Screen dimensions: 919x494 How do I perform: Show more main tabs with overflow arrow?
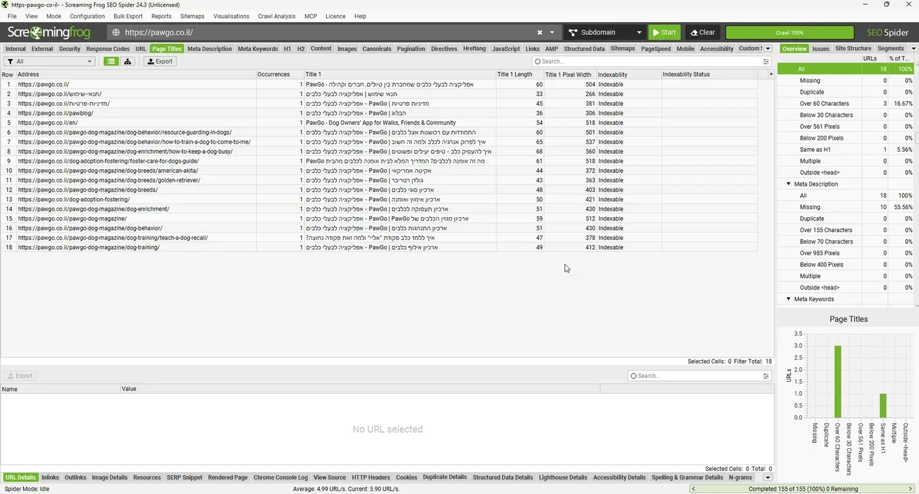[x=768, y=49]
